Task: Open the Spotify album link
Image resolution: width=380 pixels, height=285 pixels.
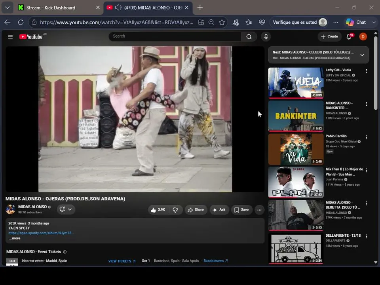Action: coord(41,233)
